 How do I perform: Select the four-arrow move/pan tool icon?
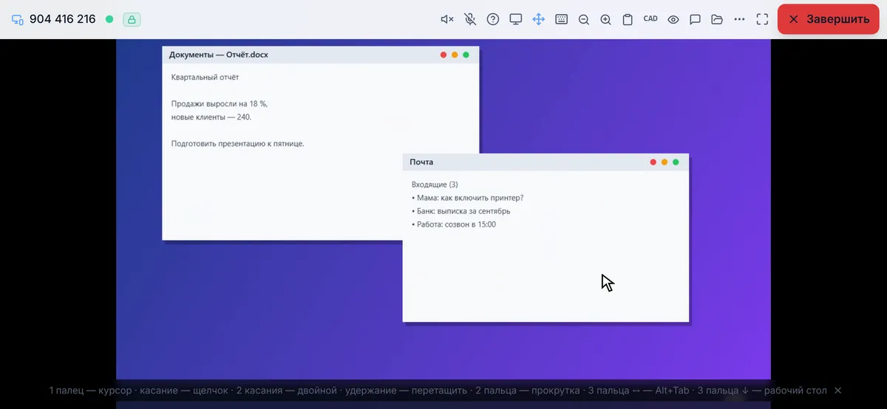coord(539,19)
